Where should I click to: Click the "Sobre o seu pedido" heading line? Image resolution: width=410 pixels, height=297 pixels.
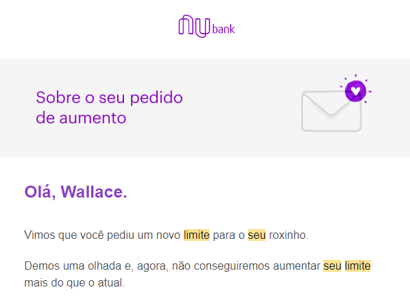[x=109, y=98]
